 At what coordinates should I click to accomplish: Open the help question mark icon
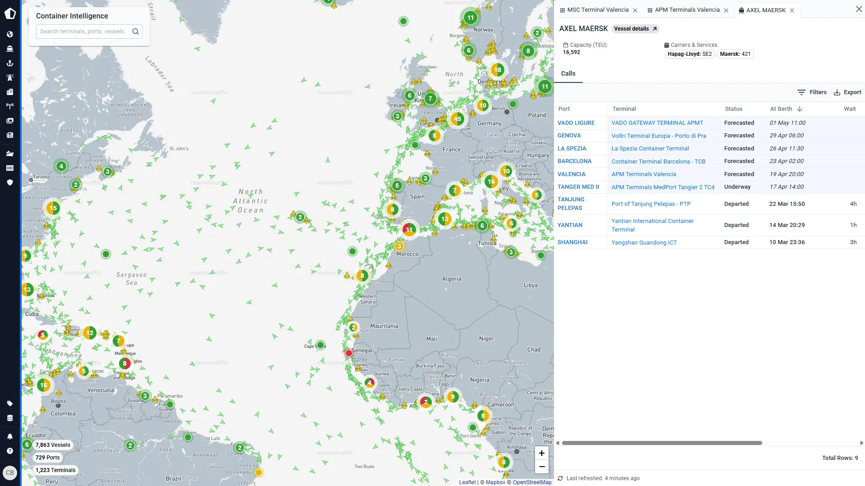[10, 451]
